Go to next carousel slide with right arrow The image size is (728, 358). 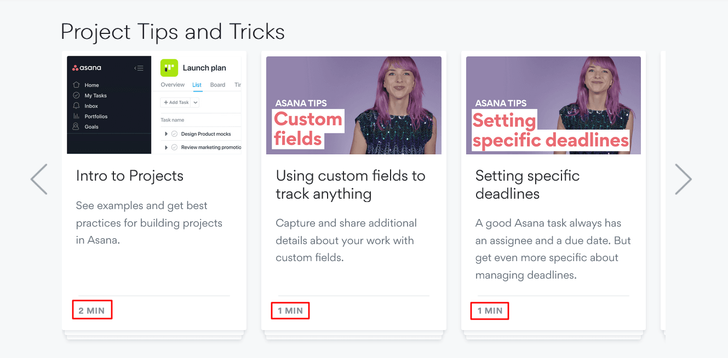point(683,179)
